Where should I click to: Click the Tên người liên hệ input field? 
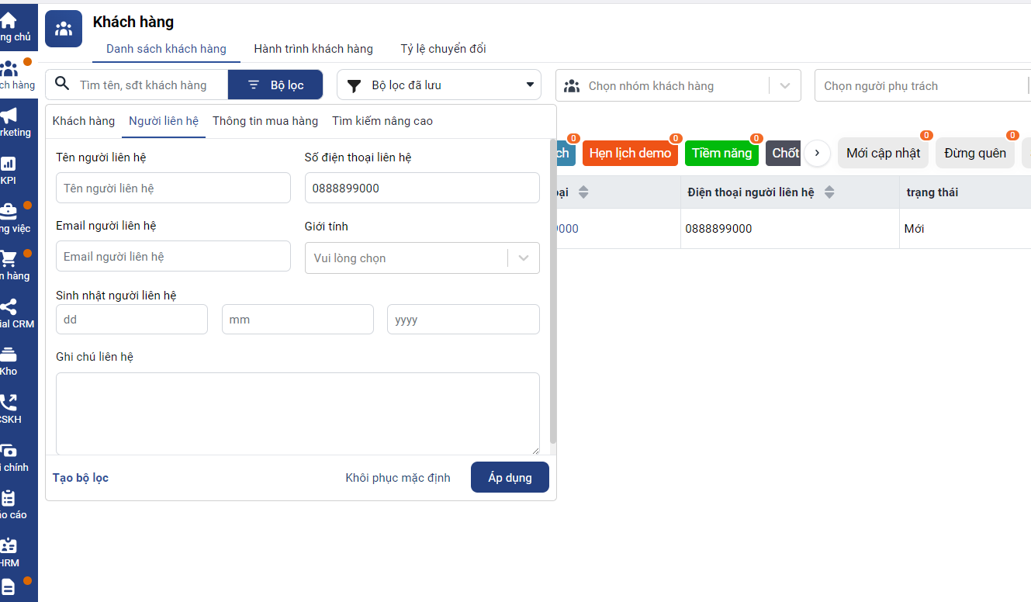tap(173, 189)
